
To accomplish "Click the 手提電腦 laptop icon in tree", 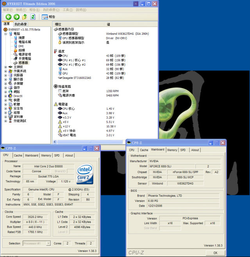I will click(x=15, y=59).
